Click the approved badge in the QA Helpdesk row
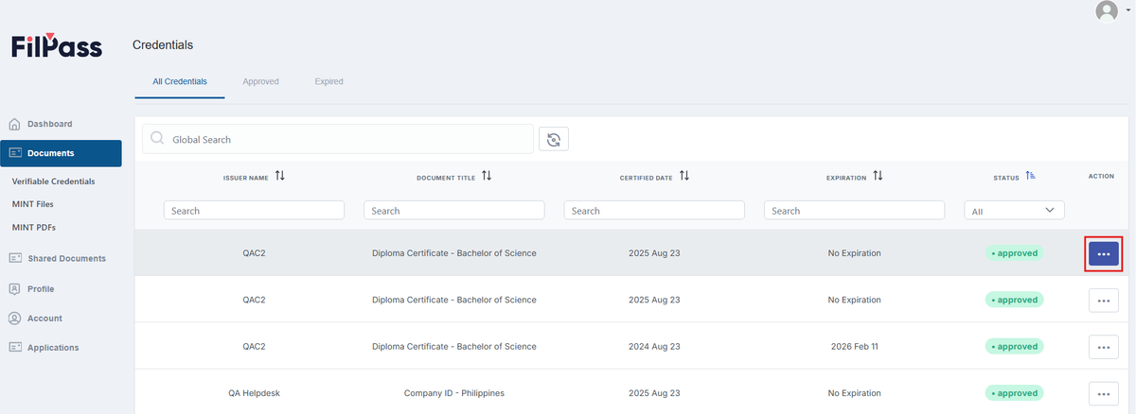Viewport: 1136px width, 414px height. point(1014,393)
